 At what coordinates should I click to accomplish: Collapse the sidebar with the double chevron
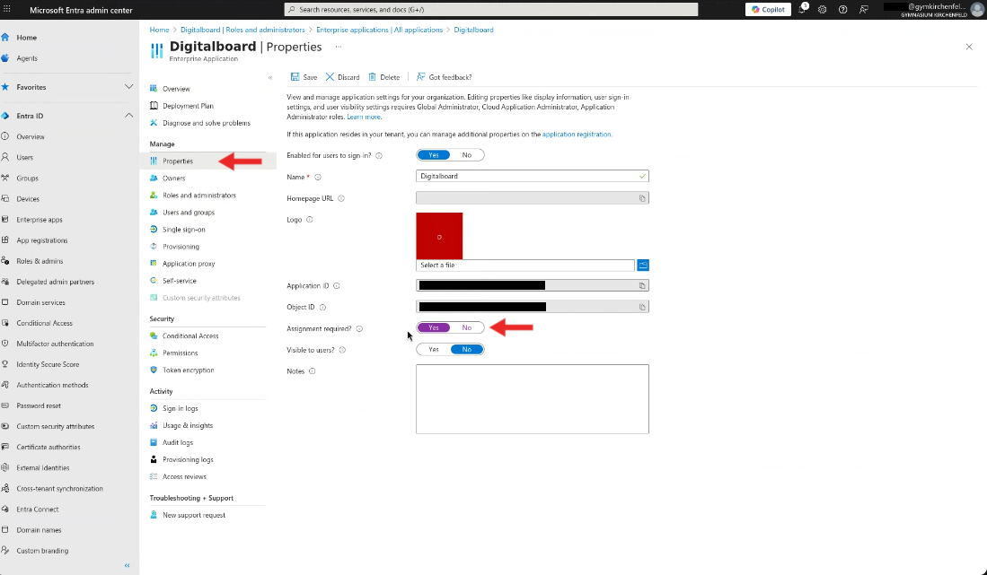(x=127, y=565)
